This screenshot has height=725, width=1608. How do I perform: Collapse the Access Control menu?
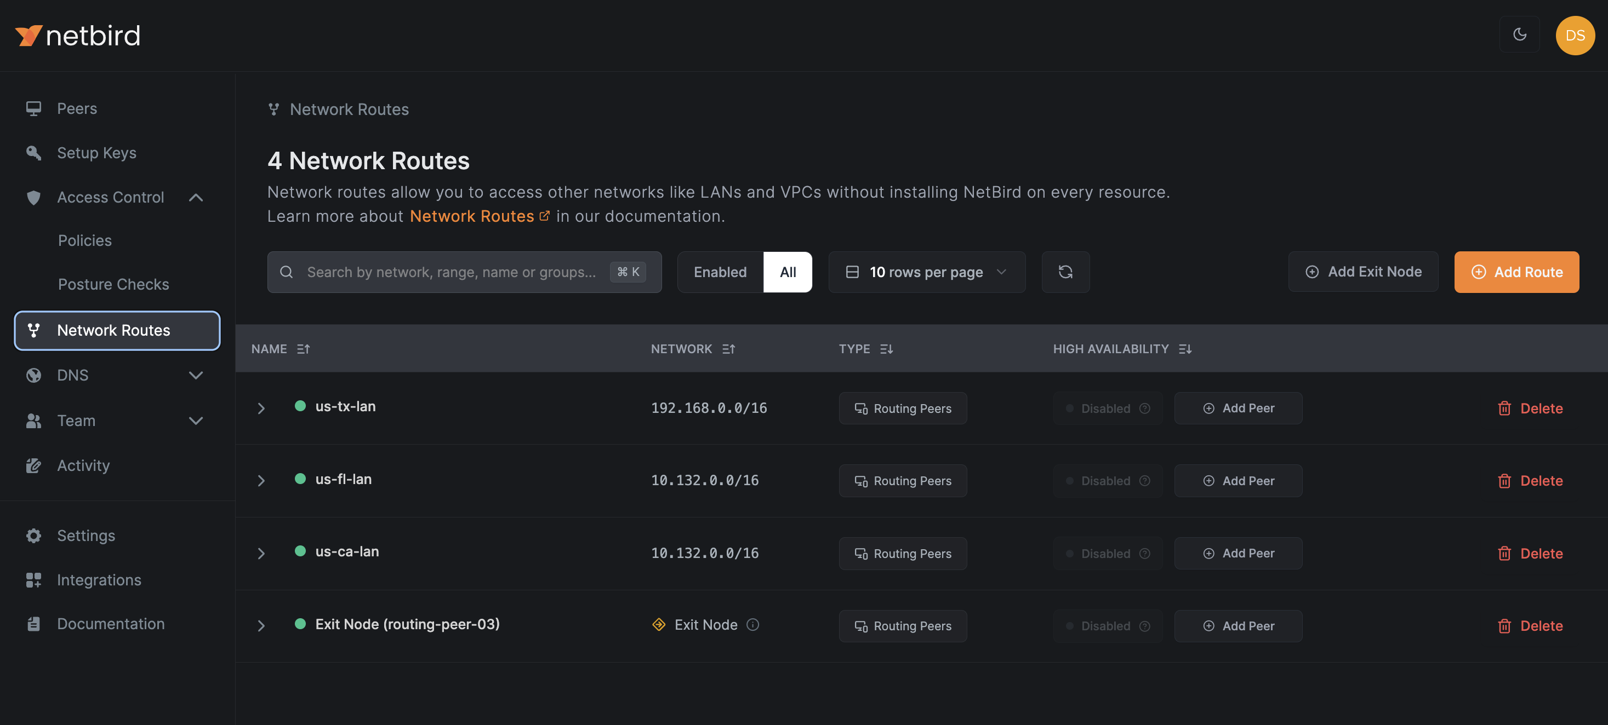195,197
